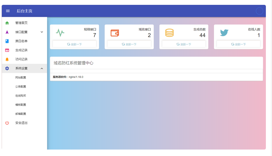Open 网站配置 submenu item
272x156 pixels.
click(x=24, y=78)
